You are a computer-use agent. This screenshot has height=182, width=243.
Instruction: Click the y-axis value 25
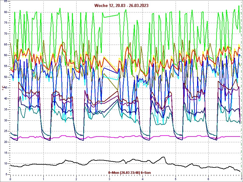tap(5, 131)
